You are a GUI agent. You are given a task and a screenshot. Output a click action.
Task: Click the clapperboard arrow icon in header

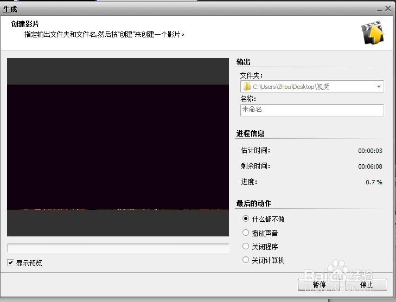point(373,33)
